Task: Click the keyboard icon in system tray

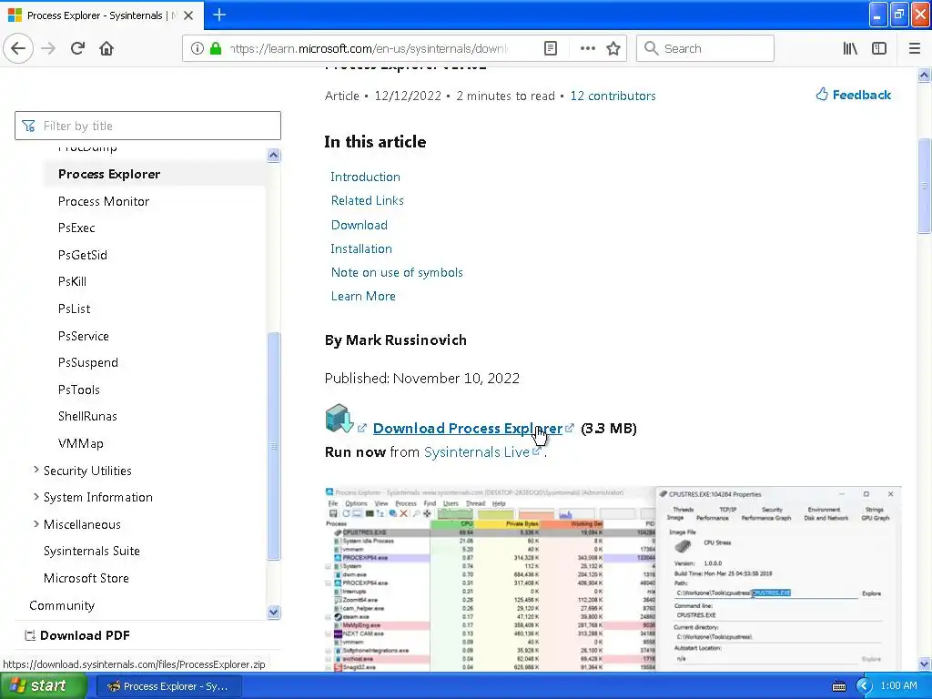Action: 838,686
